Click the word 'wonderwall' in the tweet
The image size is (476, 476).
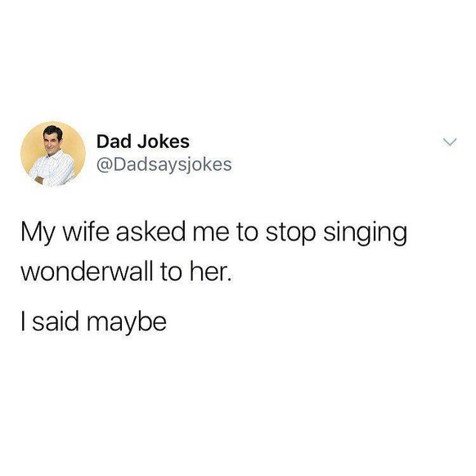click(x=88, y=271)
